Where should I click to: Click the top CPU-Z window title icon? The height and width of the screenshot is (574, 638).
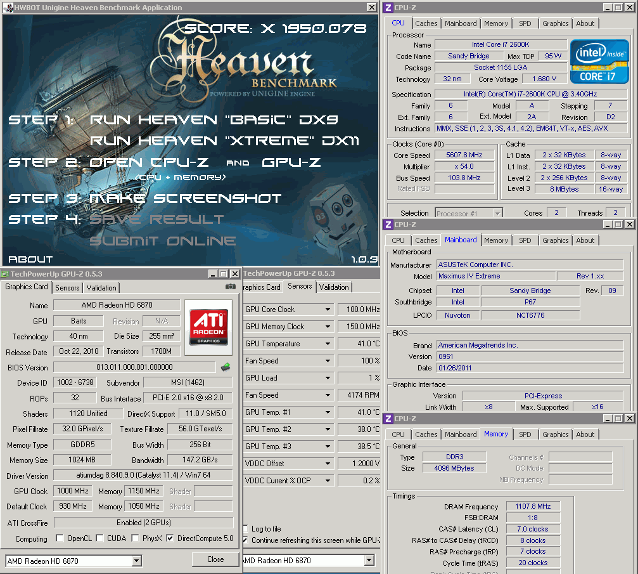pos(388,8)
